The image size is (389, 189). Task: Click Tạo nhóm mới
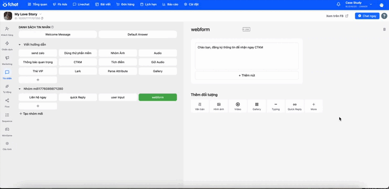(31, 114)
